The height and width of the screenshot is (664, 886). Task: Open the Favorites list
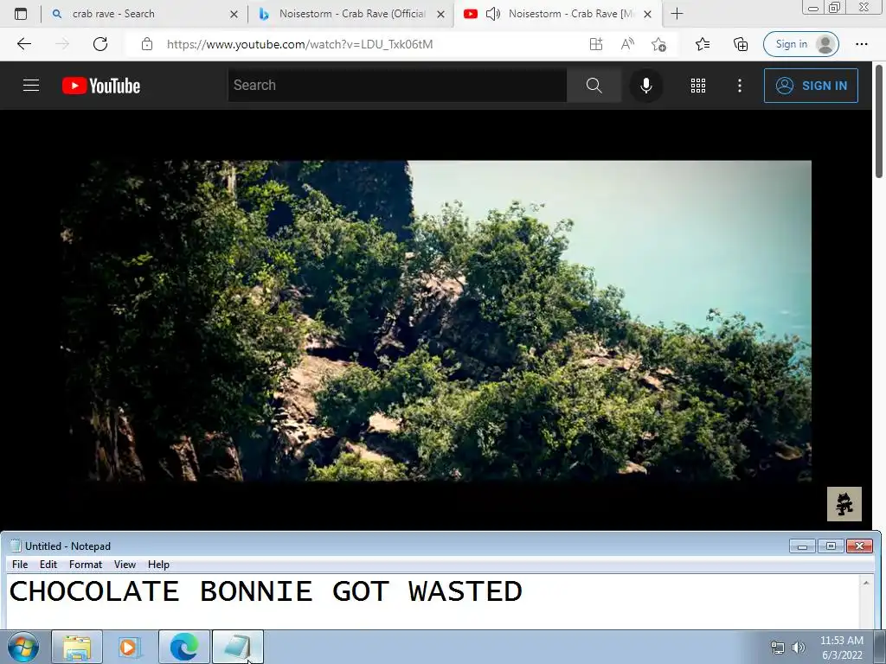[x=703, y=44]
